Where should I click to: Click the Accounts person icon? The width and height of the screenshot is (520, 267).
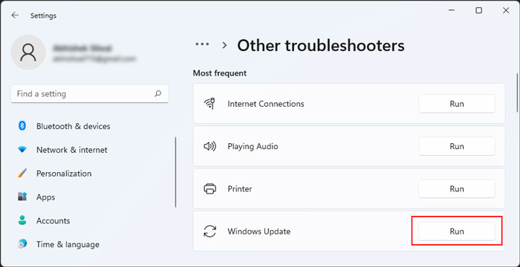pos(22,220)
